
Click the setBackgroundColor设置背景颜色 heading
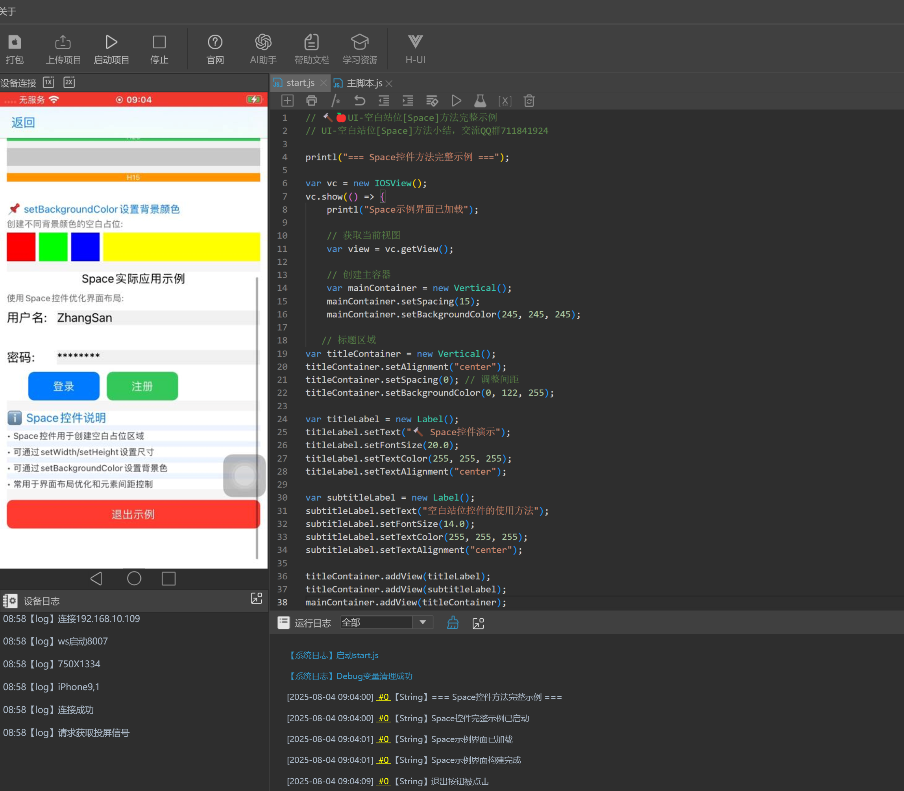102,209
